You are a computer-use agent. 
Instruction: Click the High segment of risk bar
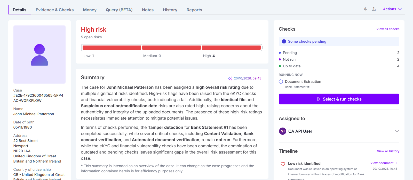point(231,48)
